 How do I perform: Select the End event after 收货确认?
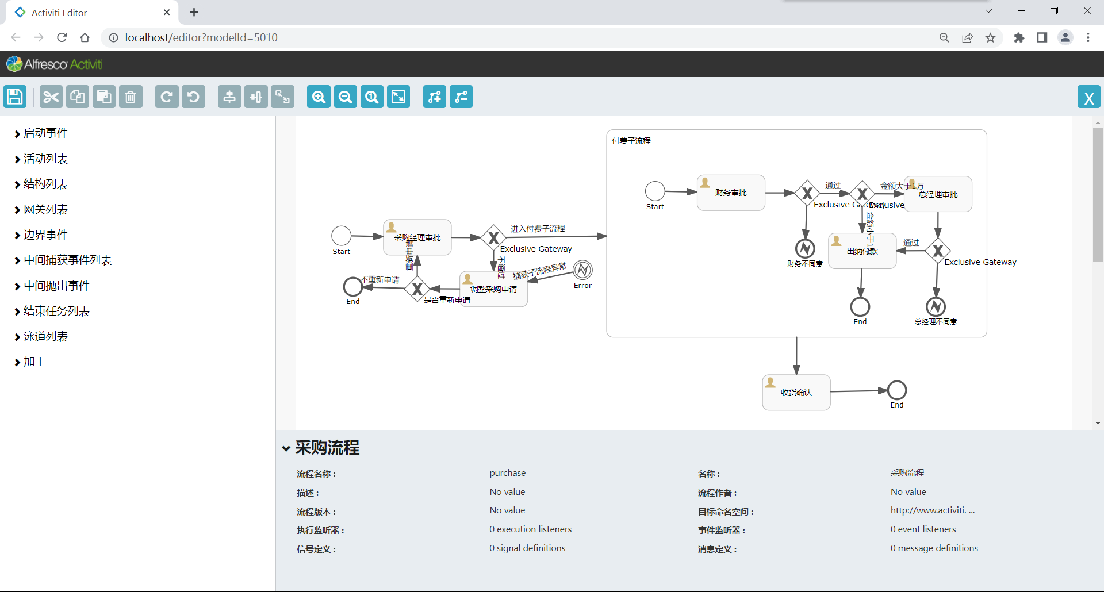pos(897,390)
